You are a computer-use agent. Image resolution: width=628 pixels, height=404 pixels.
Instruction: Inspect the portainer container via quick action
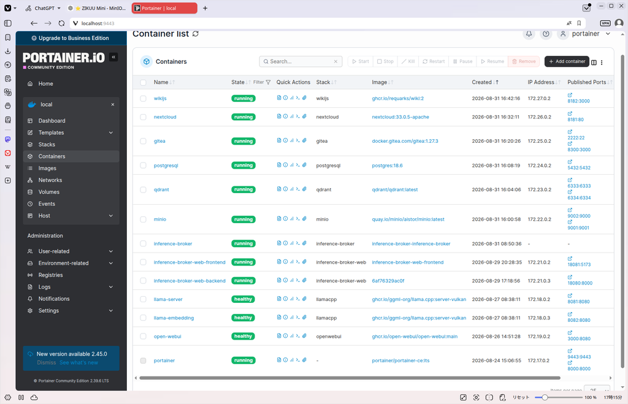point(285,360)
